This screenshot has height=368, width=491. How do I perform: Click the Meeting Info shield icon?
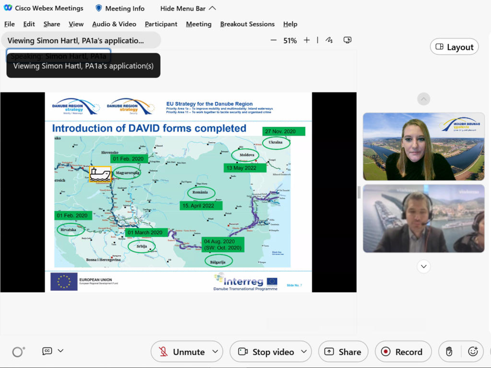[x=99, y=8]
